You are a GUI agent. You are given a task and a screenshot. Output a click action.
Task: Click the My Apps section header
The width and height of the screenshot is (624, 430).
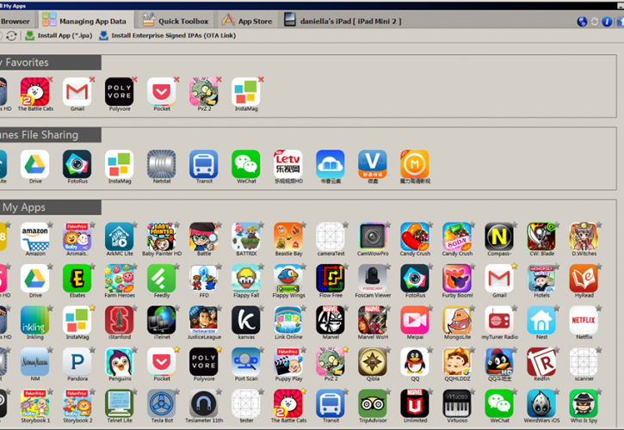coord(50,207)
